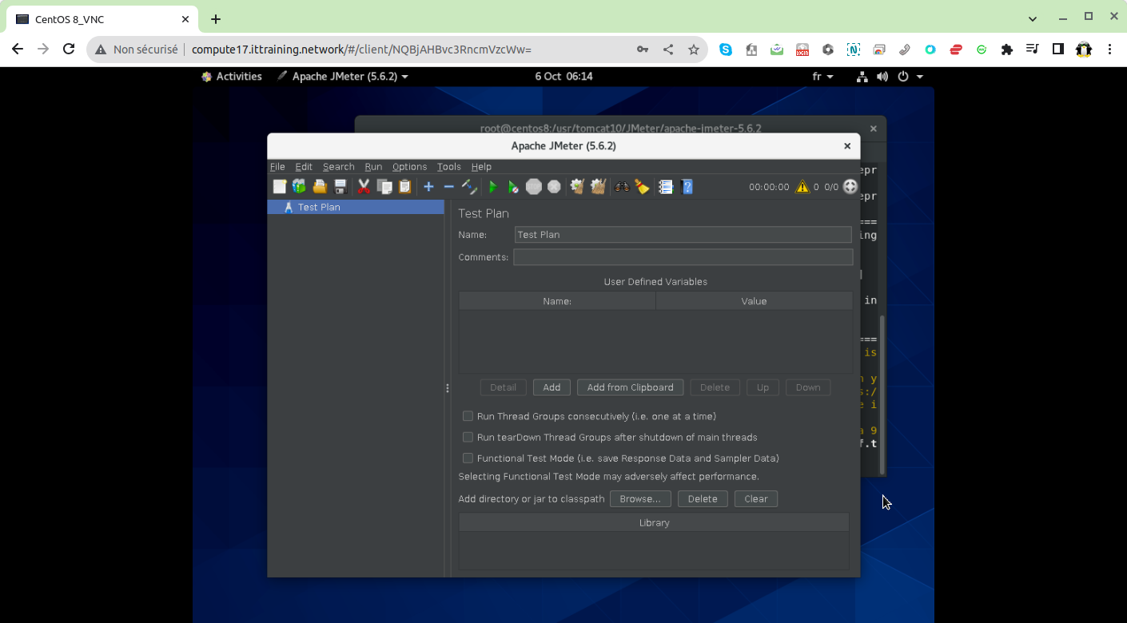
Task: Click into the Test Plan Name field
Action: pyautogui.click(x=683, y=235)
